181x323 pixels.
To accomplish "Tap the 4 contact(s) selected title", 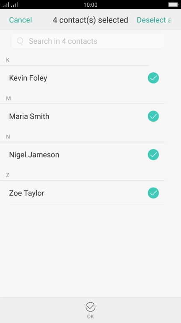I will (90, 20).
